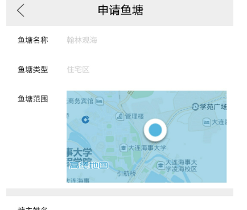Click the 管理楼 building icon on the map
Viewport: 247px width, 210px height.
120,116
